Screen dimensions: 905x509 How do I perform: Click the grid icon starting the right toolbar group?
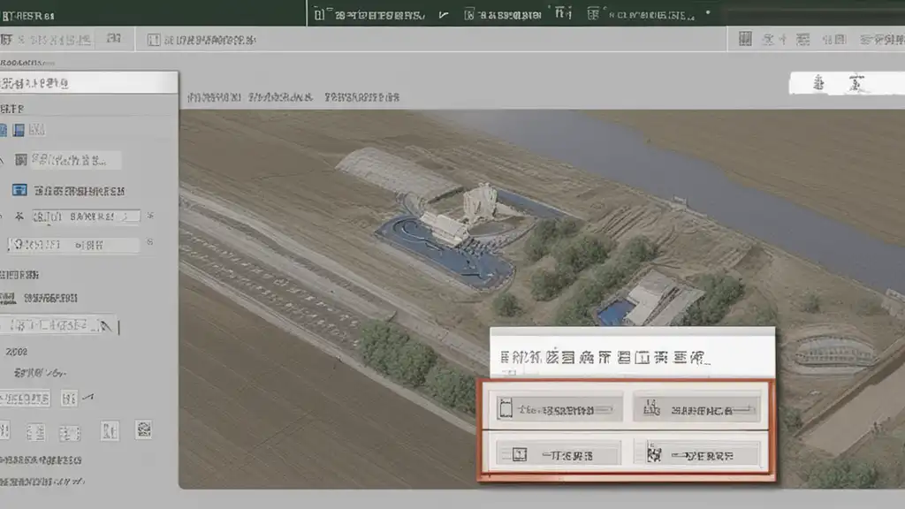pos(745,39)
